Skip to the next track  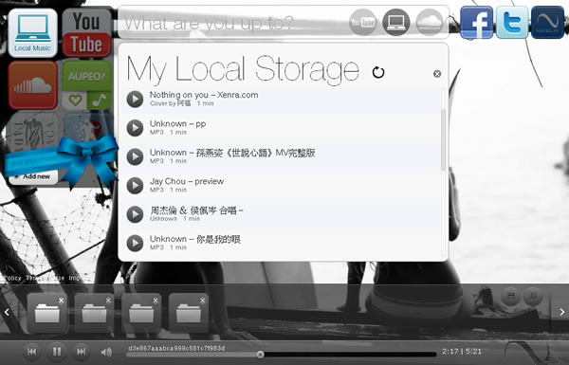click(81, 352)
